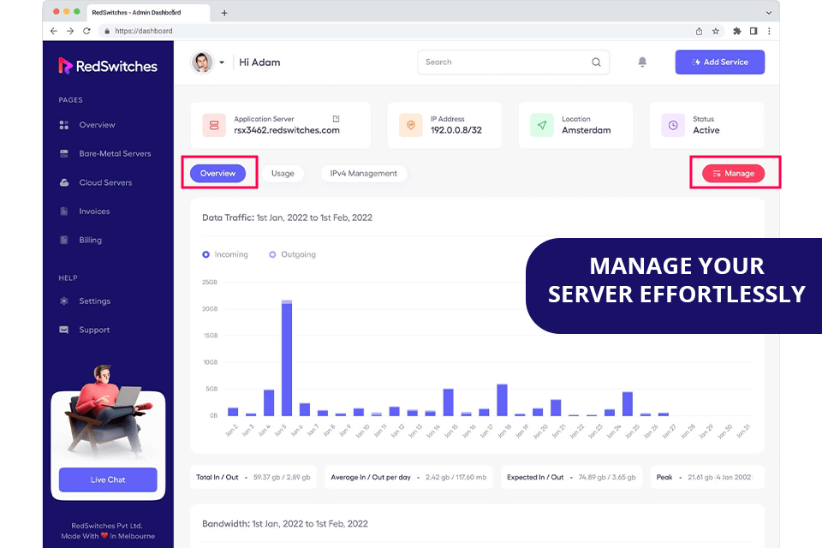Click the Active status value

tap(706, 130)
